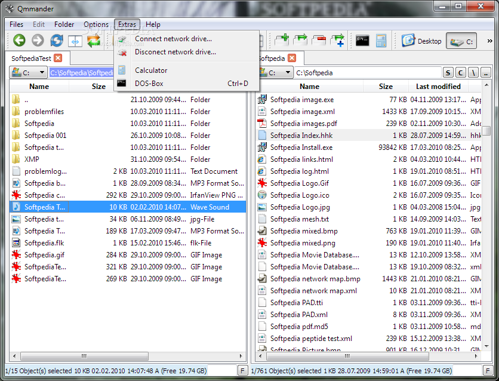Screen dimensions: 499x381
Task: Click the S button beside right path
Action: point(448,73)
